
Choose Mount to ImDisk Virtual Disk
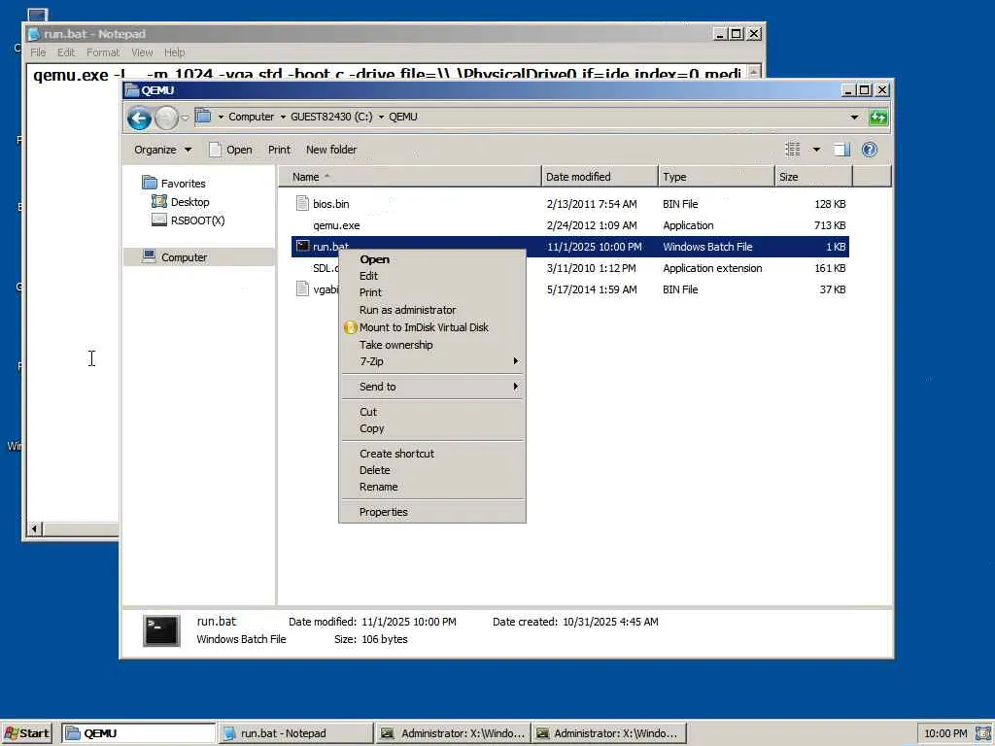coord(432,327)
